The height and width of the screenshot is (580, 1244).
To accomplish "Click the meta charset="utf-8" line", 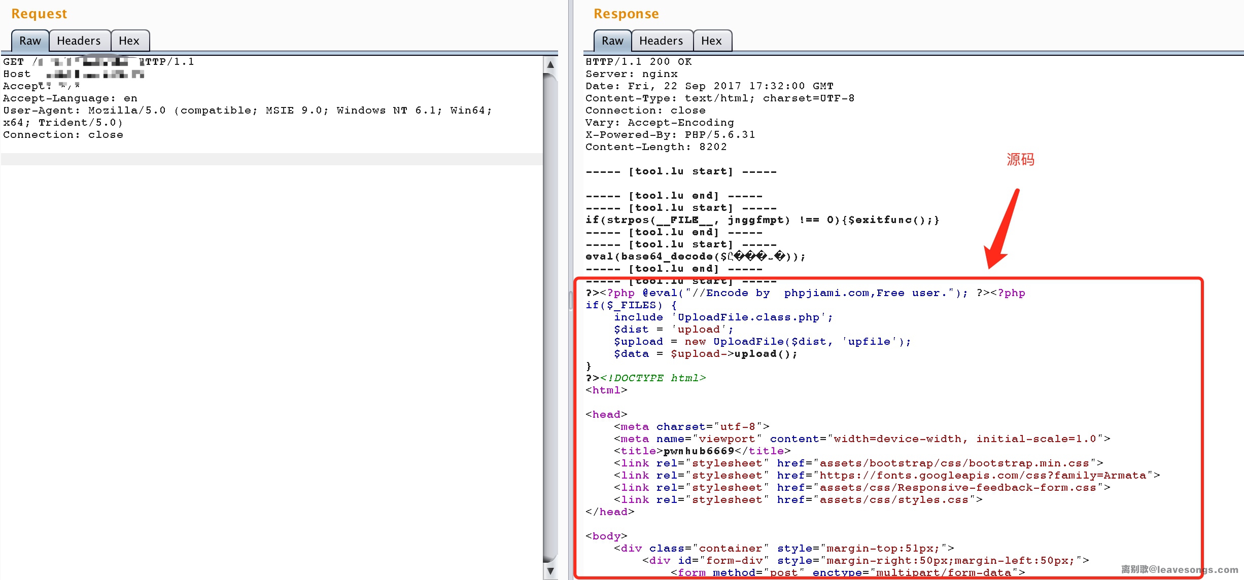I will point(692,427).
